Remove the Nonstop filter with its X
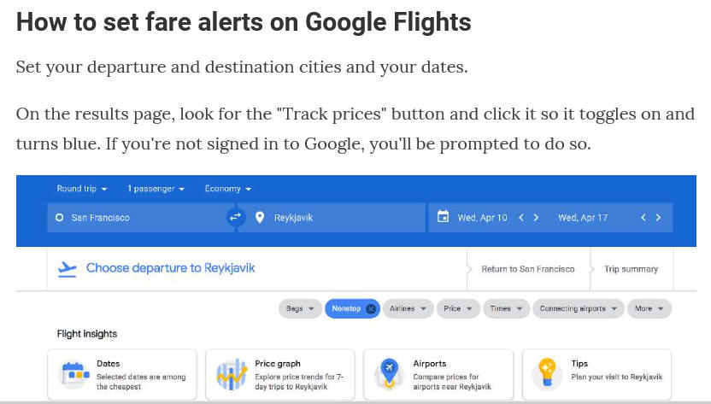 (371, 309)
